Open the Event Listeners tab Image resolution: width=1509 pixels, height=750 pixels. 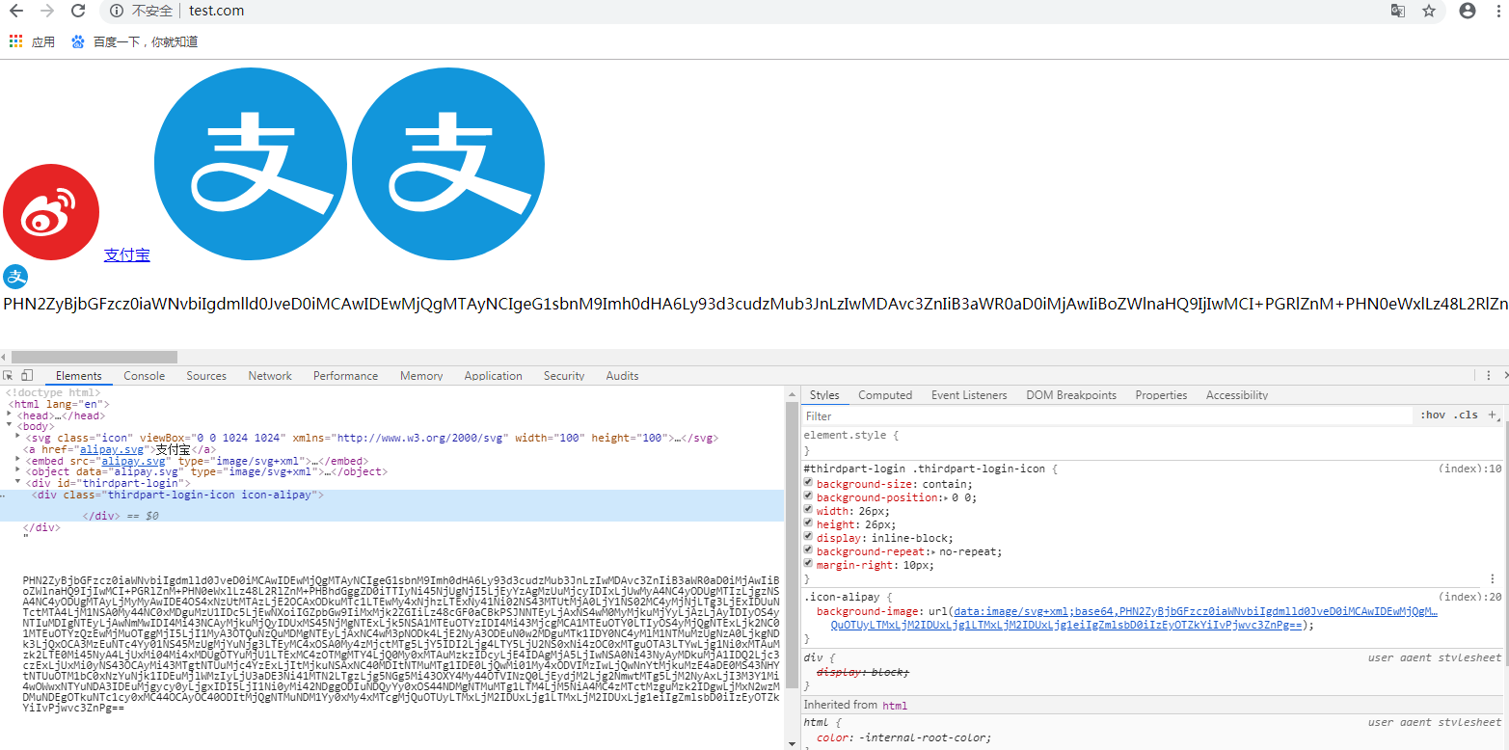(969, 395)
